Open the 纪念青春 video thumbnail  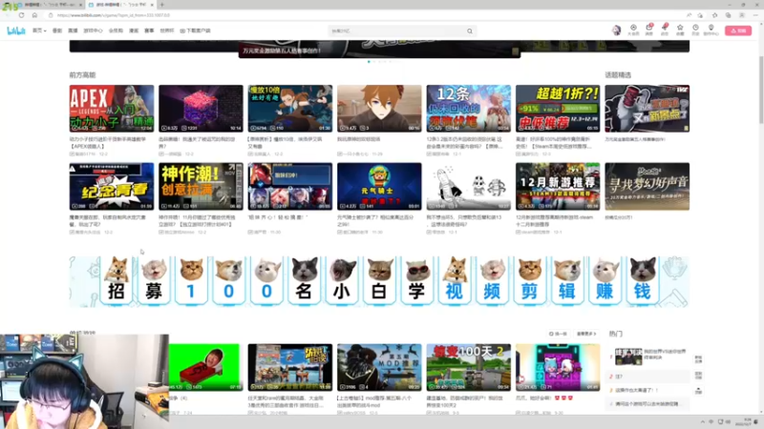point(112,186)
